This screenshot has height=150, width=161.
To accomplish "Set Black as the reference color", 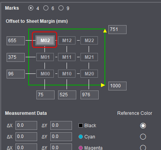I will coord(143,126).
